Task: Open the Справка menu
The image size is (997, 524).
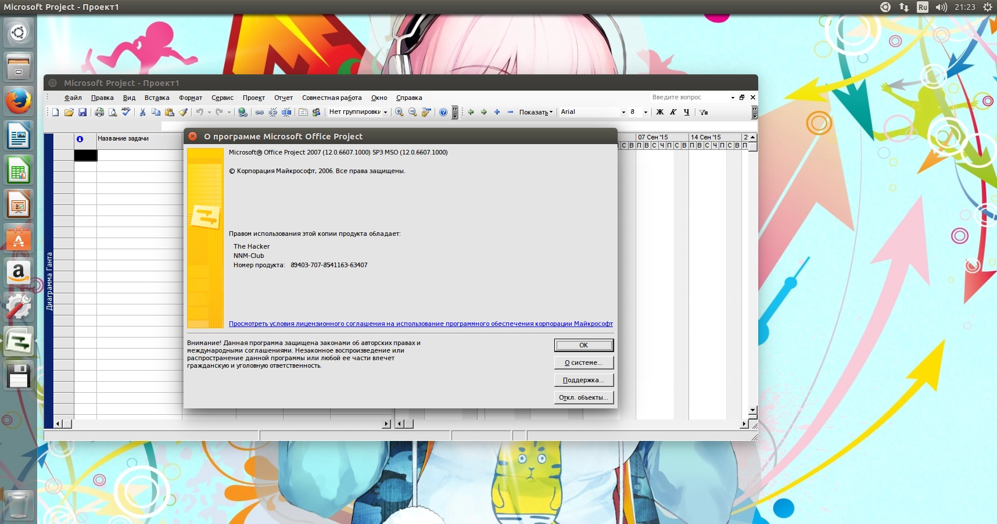Action: [409, 98]
